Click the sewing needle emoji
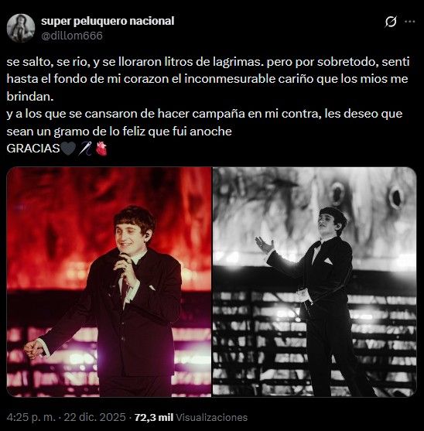Image resolution: width=424 pixels, height=431 pixels. (x=85, y=149)
